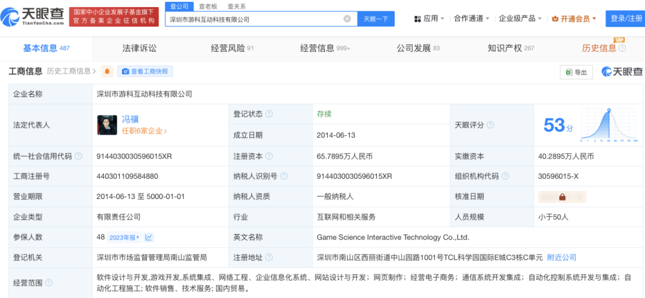Click the 天眼一下 search button
Screen dimensions: 645x298
pyautogui.click(x=376, y=19)
